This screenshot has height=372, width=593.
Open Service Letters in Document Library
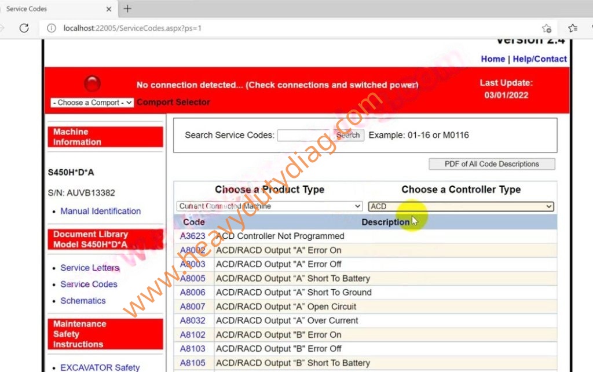coord(90,268)
